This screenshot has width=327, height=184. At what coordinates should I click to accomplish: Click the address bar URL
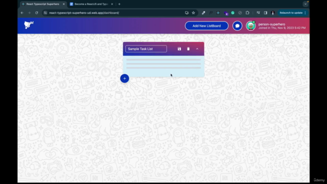tap(84, 13)
